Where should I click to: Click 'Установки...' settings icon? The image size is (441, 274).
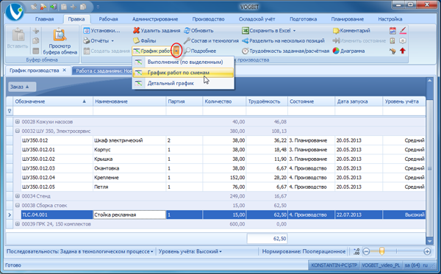(87, 31)
